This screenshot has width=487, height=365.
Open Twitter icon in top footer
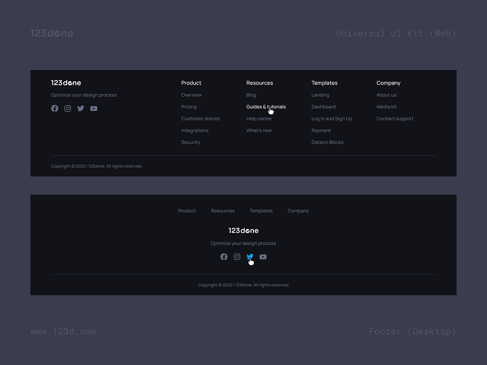[81, 108]
